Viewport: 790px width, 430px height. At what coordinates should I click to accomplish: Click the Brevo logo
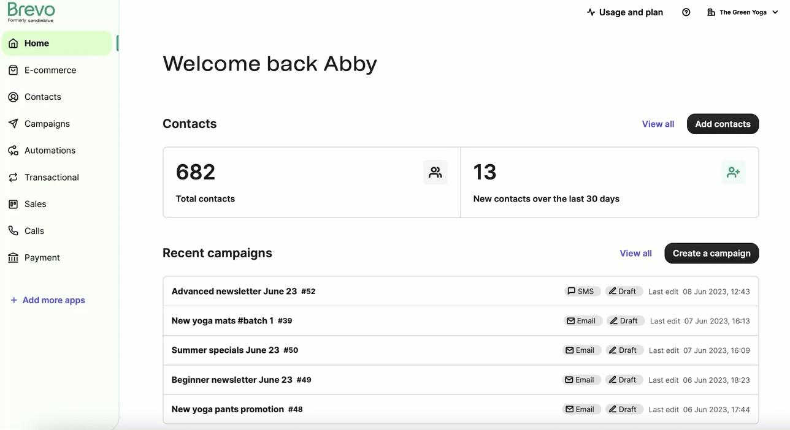[x=31, y=12]
